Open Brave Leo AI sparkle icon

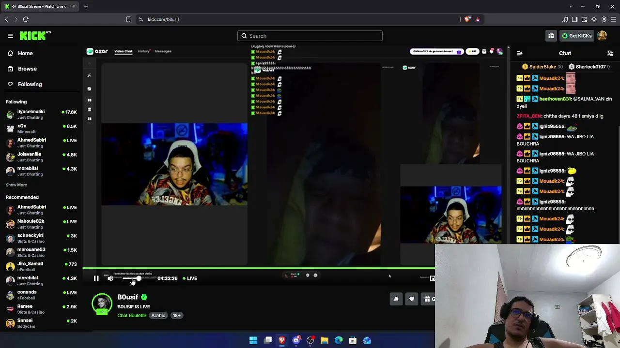tap(594, 19)
